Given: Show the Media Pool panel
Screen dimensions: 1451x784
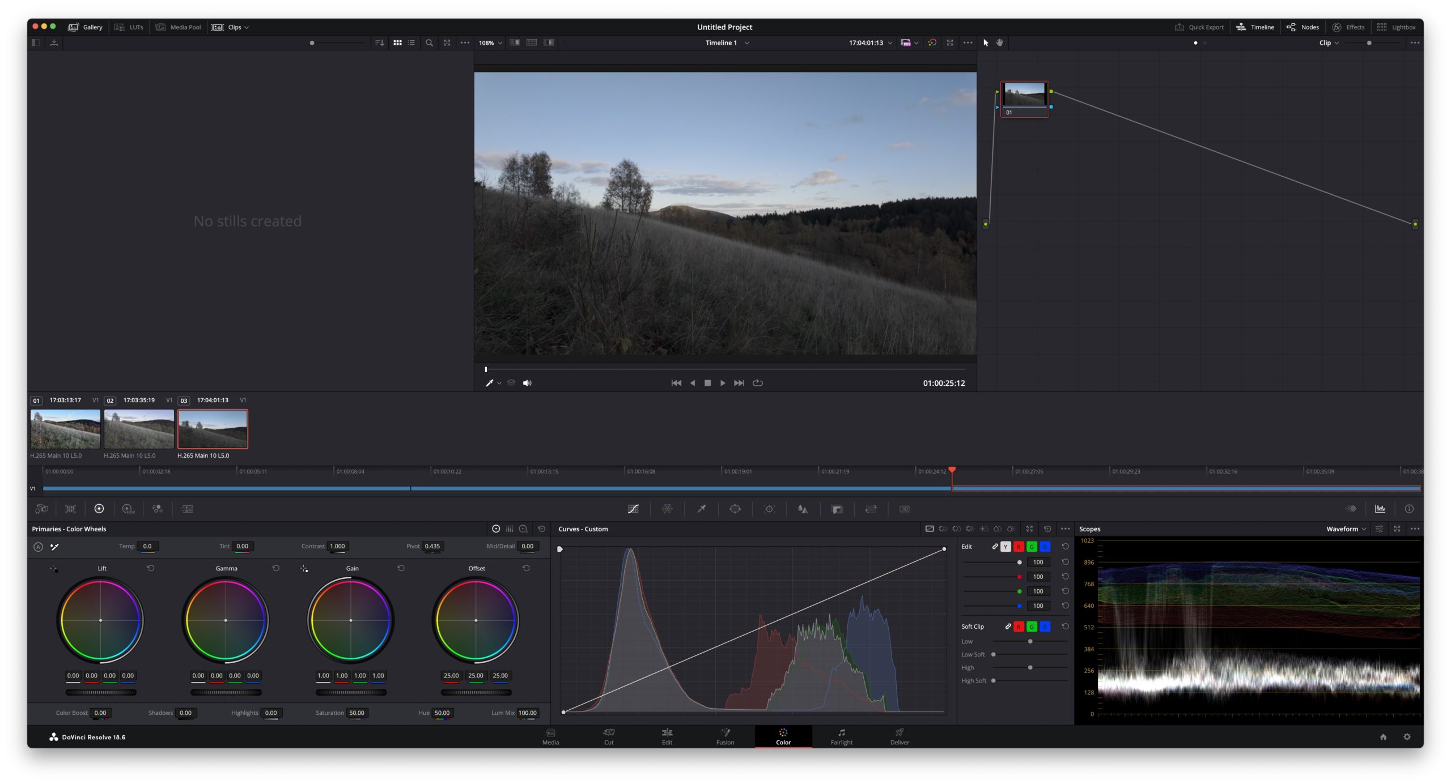Looking at the screenshot, I should pos(178,27).
